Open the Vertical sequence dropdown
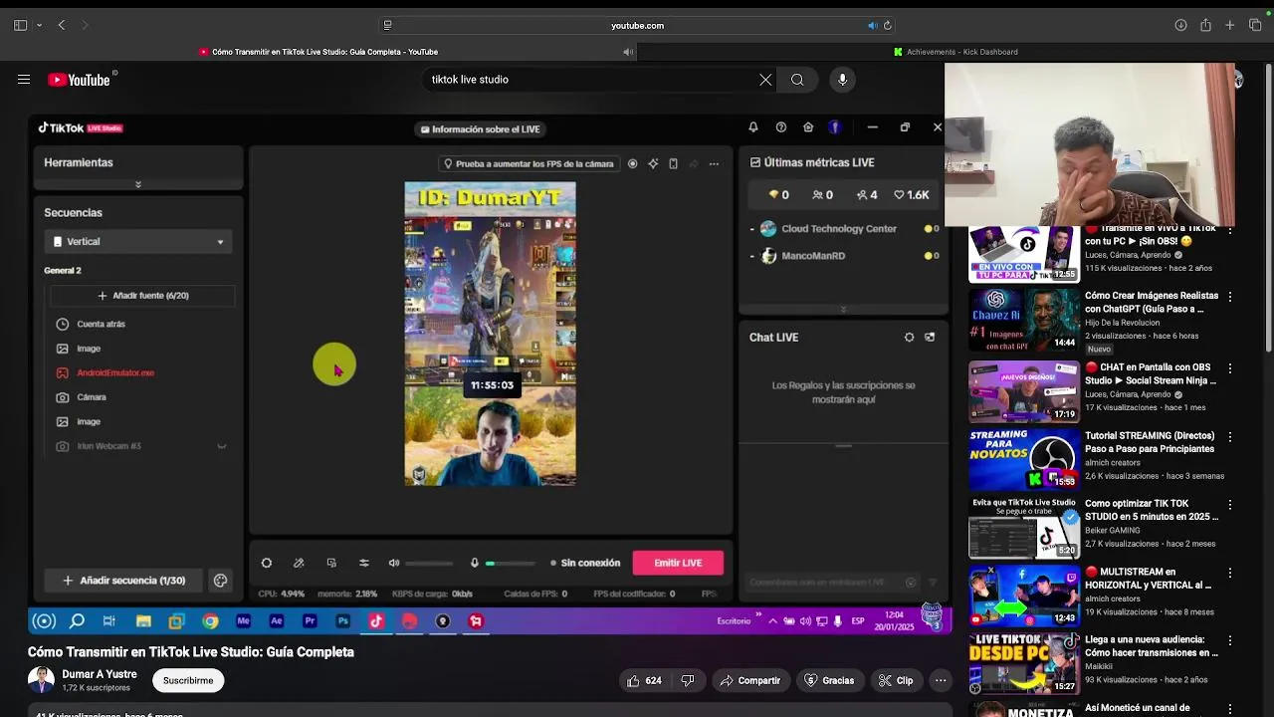The height and width of the screenshot is (717, 1274). click(138, 241)
